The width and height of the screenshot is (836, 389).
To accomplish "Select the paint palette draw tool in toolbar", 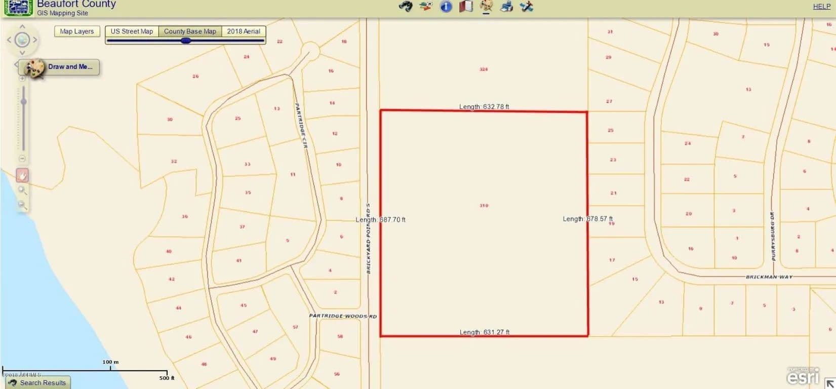I will coord(486,7).
